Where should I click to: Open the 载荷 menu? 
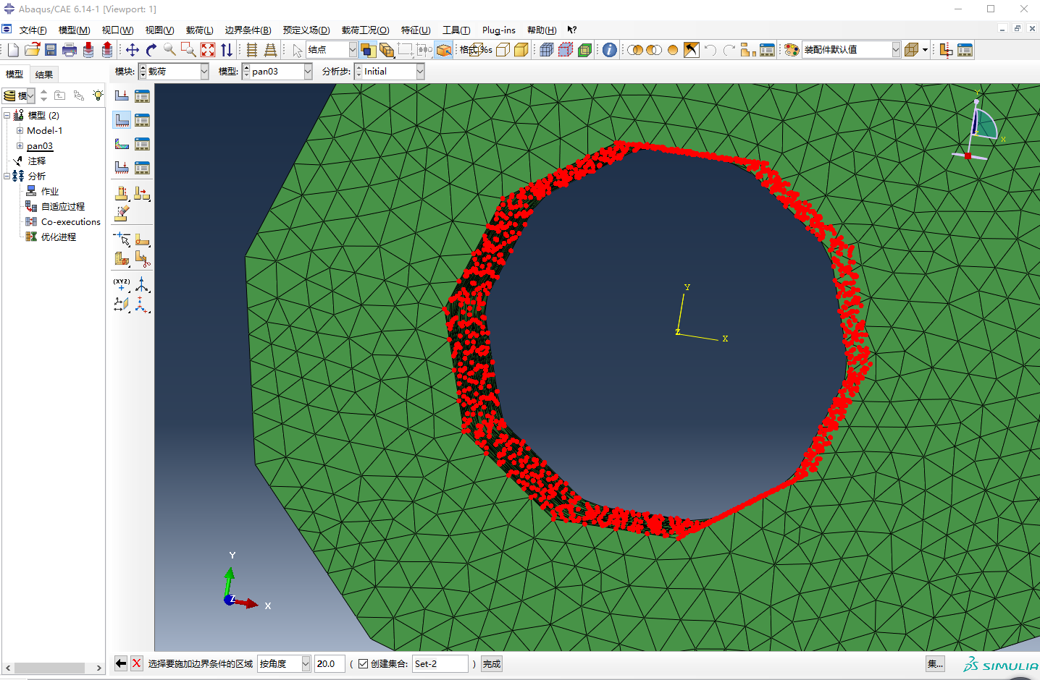tap(199, 30)
